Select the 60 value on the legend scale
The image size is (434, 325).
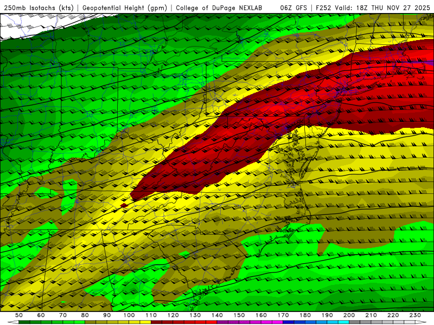[41, 315]
